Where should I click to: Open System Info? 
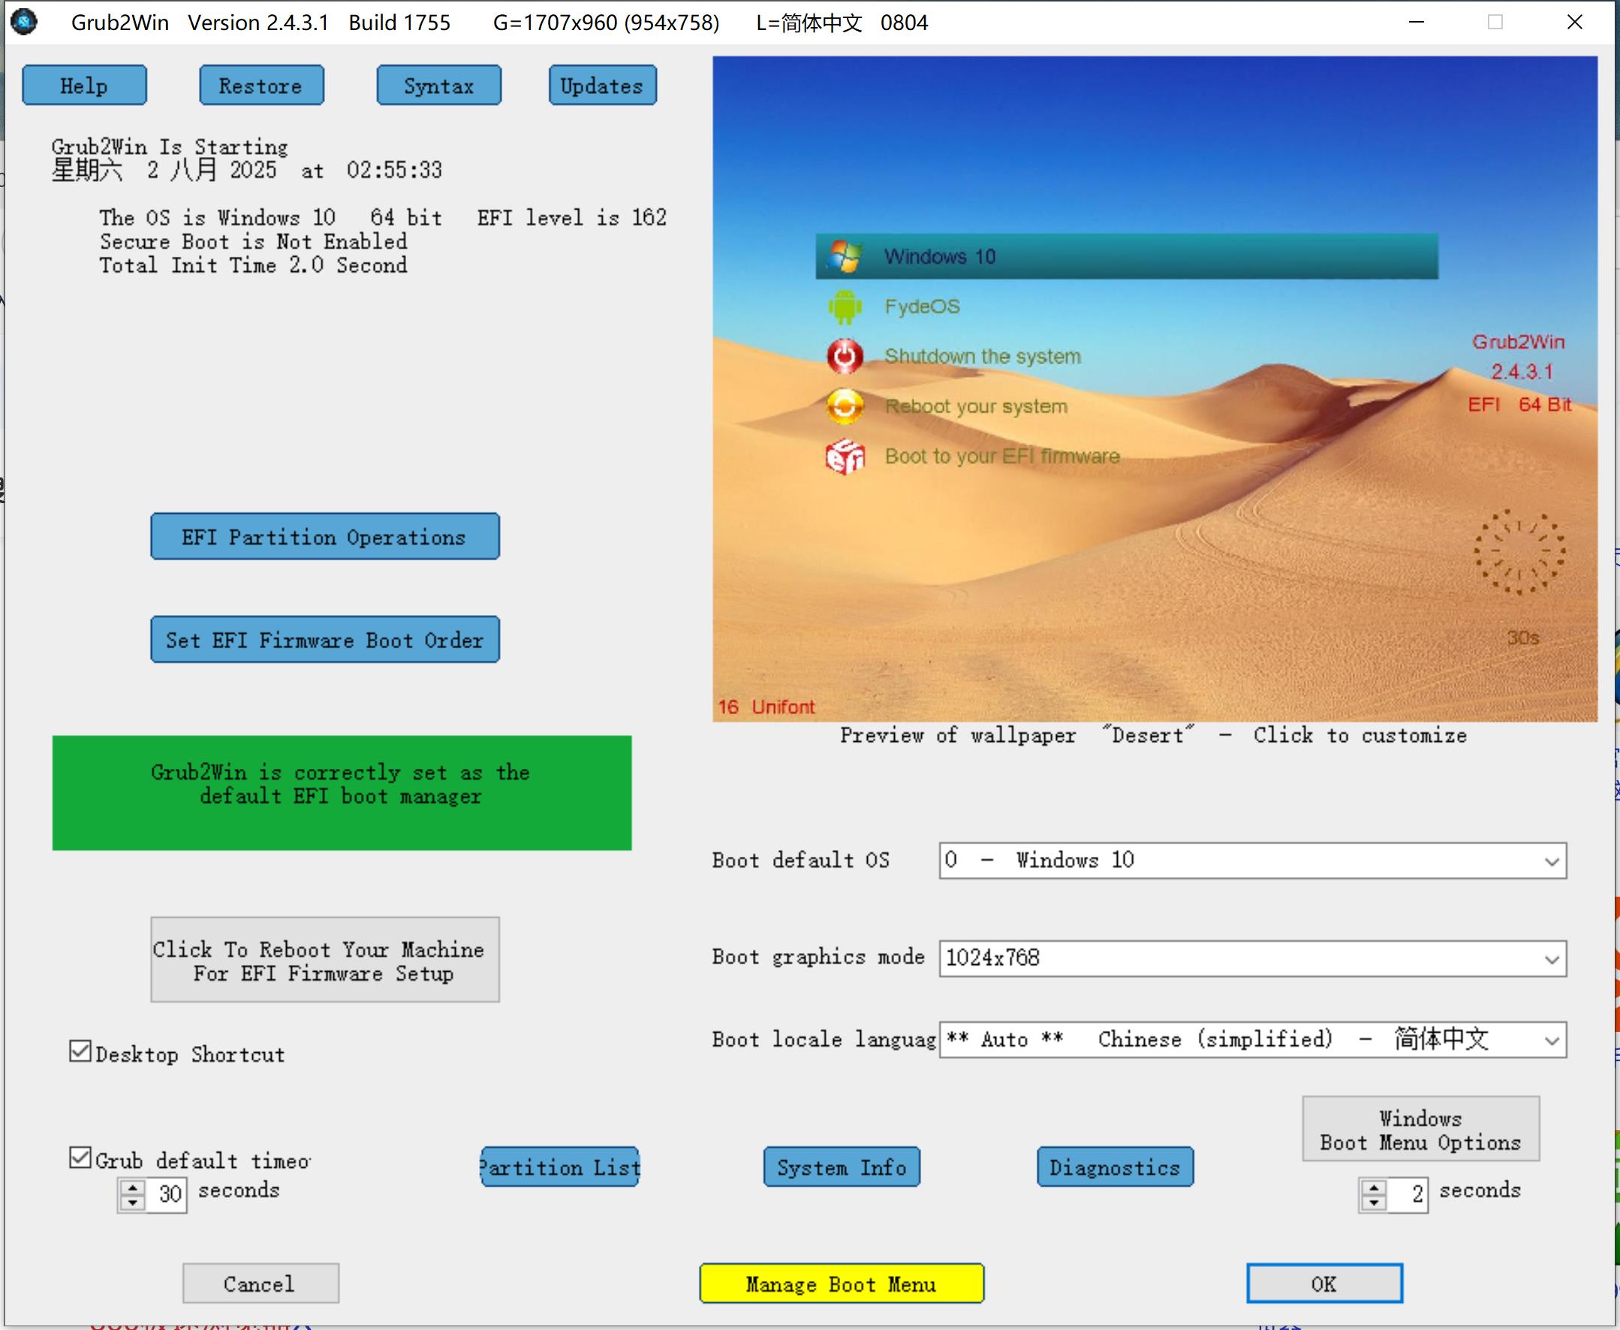point(842,1167)
